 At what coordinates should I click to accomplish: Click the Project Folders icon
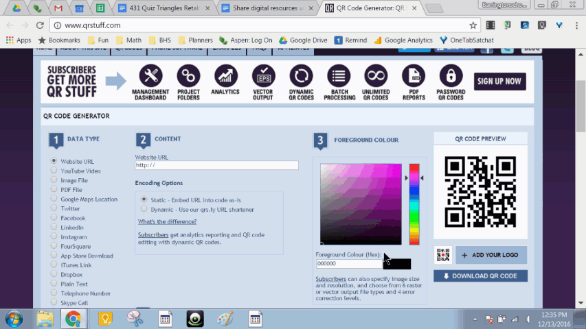188,75
